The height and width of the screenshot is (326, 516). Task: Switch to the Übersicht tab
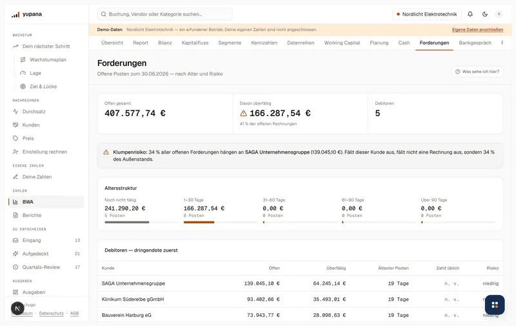click(x=112, y=43)
